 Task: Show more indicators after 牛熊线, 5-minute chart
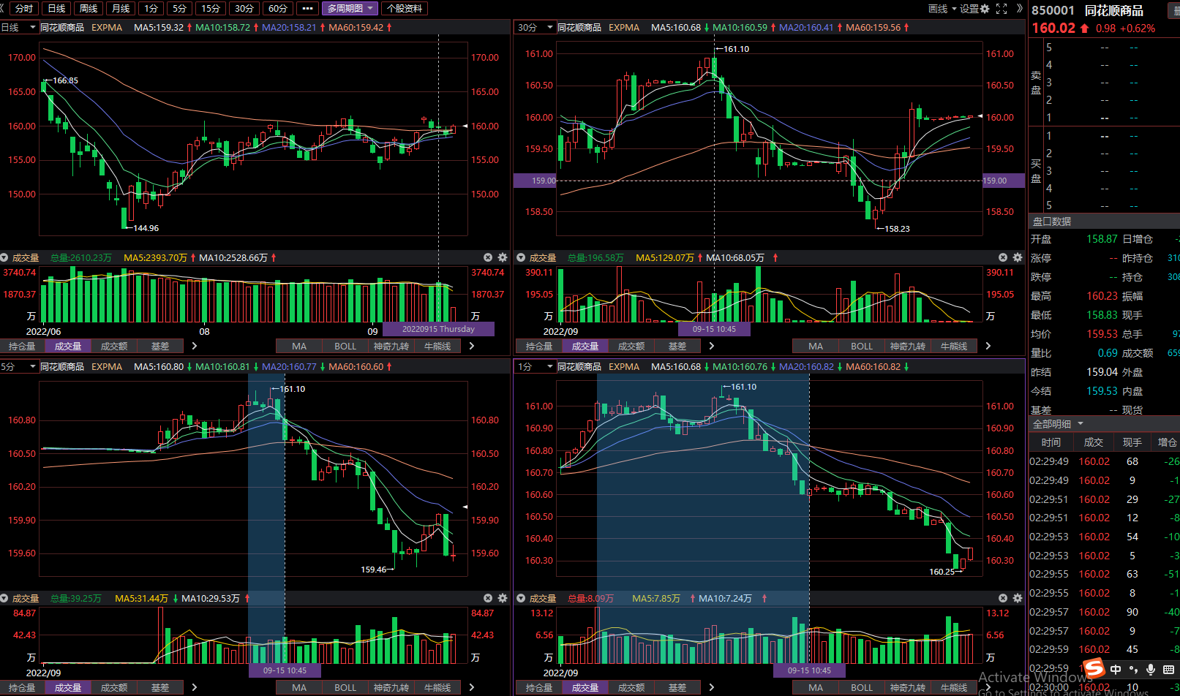pos(472,687)
